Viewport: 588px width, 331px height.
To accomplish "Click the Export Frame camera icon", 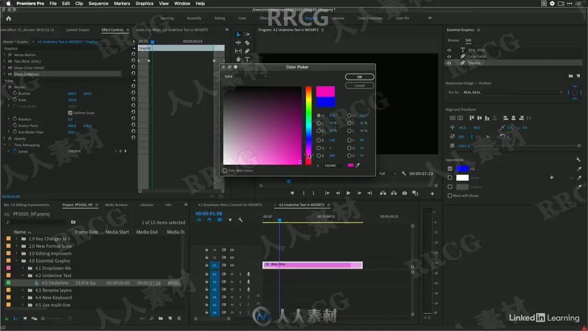I will point(404,193).
